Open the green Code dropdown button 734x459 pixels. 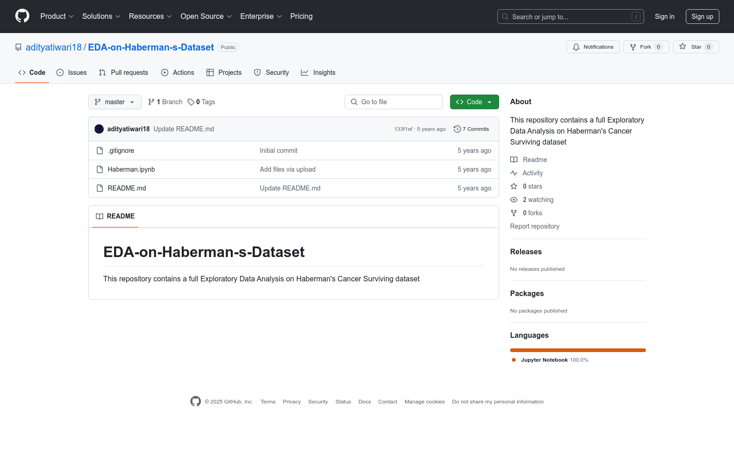474,102
